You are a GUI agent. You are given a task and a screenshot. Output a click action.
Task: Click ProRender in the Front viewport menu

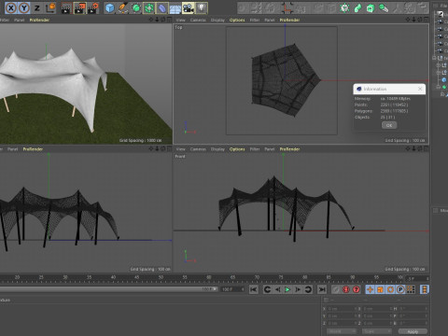pyautogui.click(x=289, y=149)
